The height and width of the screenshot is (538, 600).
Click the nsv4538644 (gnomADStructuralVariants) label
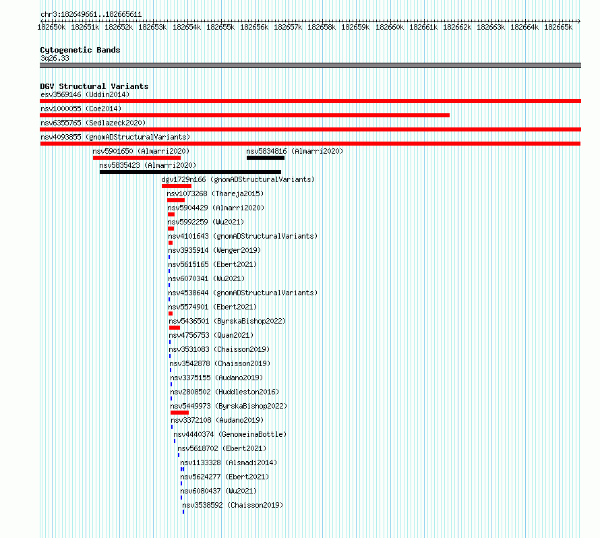coord(243,293)
